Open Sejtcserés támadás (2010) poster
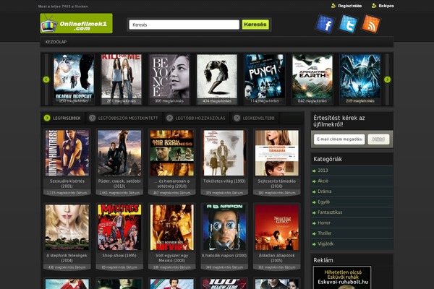 tap(277, 153)
